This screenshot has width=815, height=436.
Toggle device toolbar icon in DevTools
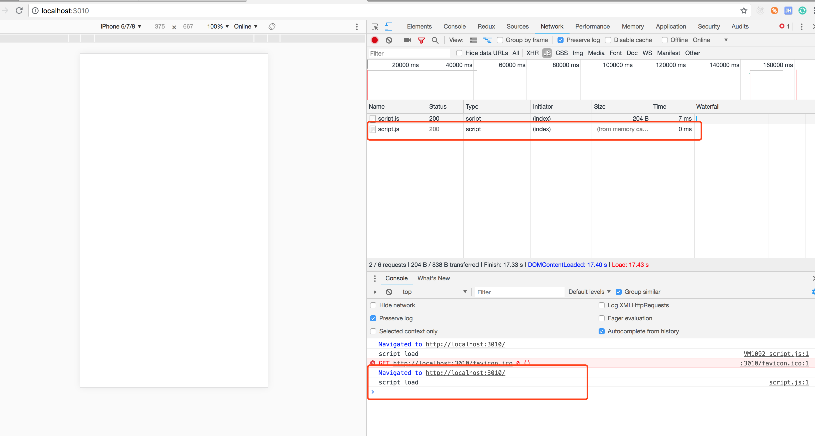(388, 27)
